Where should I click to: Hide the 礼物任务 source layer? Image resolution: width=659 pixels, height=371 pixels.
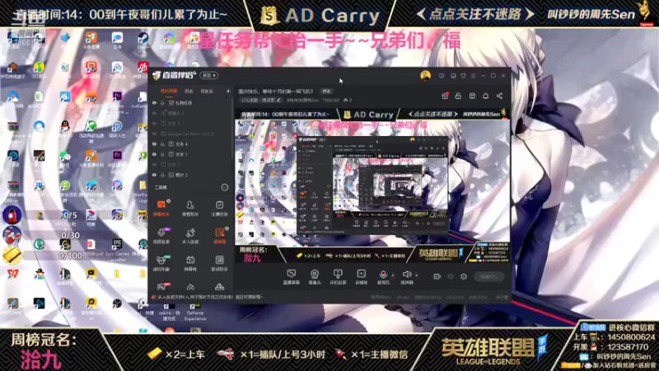[154, 102]
